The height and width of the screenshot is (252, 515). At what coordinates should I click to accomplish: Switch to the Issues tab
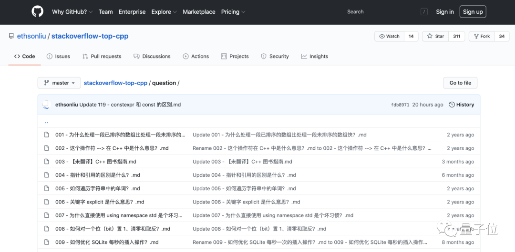[59, 57]
